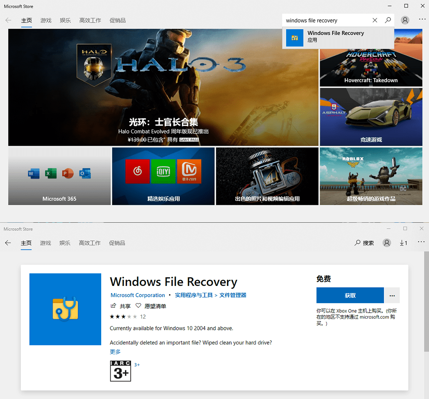Click the blue 获取 button

[350, 296]
